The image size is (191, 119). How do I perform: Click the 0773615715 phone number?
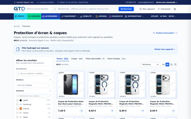coord(131,2)
